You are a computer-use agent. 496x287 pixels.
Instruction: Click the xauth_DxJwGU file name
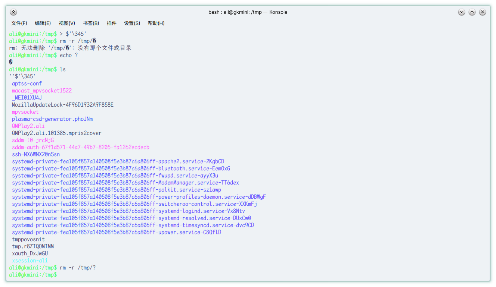pos(30,253)
